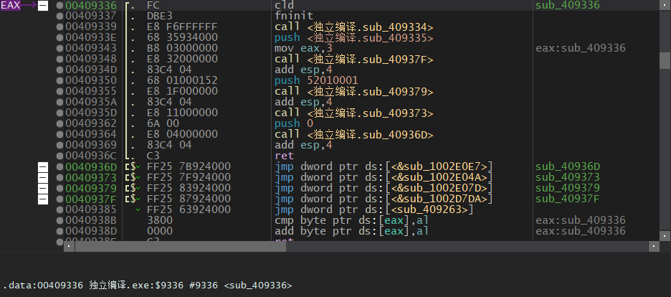Click the horizontal scrollbar left arrow
671x297 pixels.
70,247
